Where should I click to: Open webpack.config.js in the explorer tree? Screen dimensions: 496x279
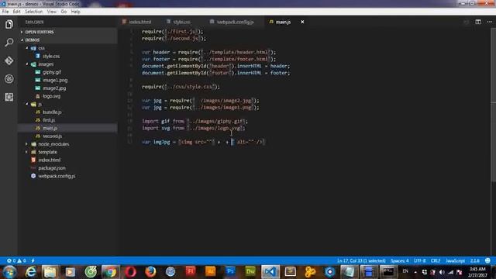[57, 176]
